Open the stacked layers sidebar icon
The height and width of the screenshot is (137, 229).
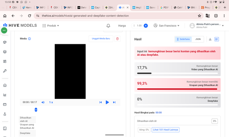tap(5, 52)
